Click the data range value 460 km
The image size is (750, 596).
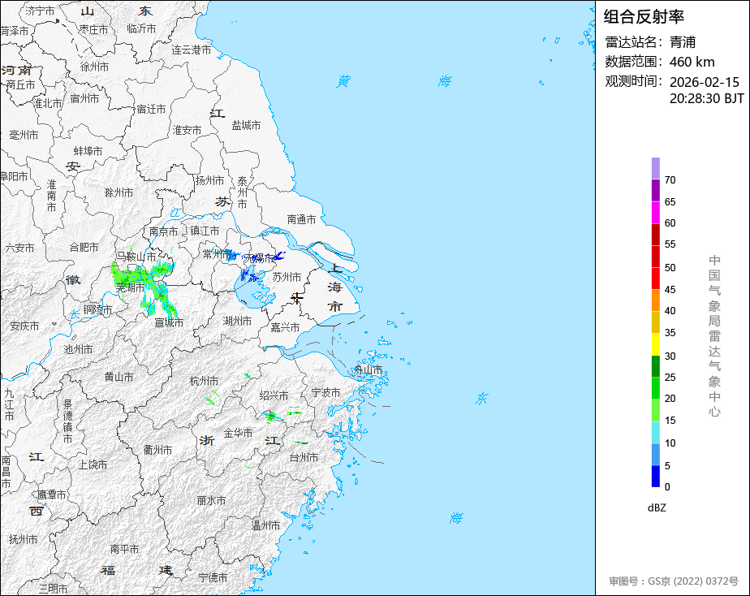coord(692,62)
